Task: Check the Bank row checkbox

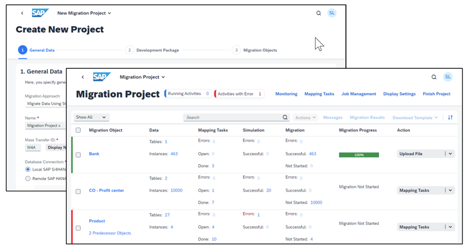Action: (x=78, y=155)
